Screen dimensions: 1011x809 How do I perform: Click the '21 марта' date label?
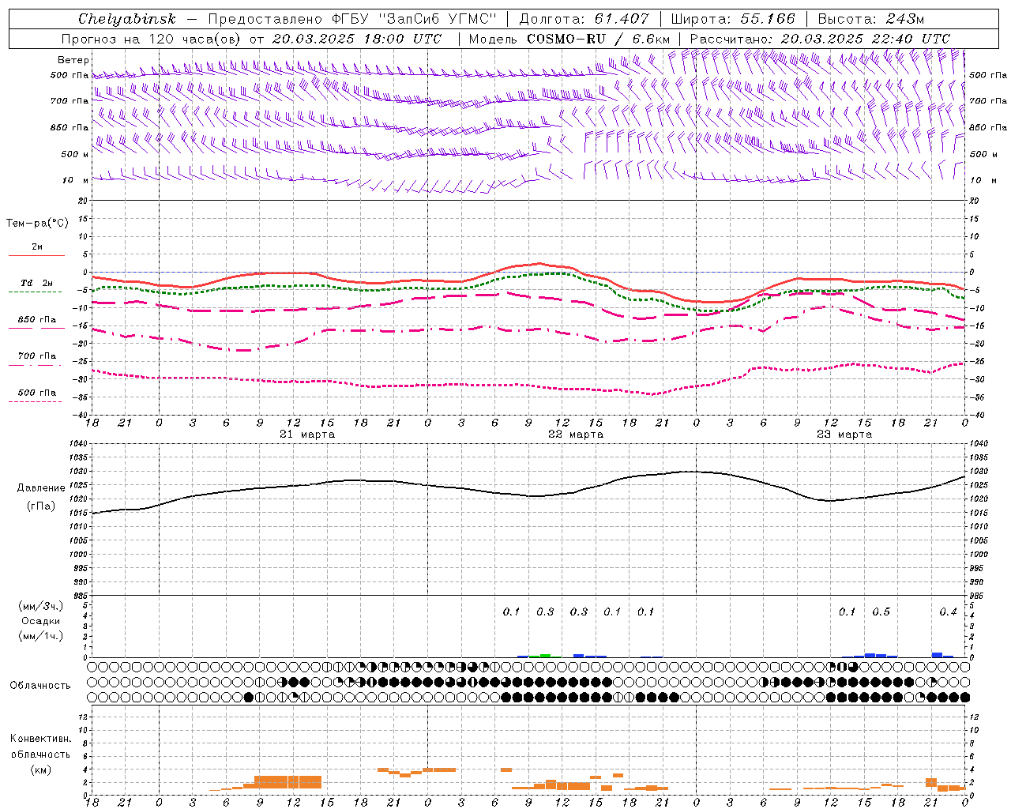(307, 435)
